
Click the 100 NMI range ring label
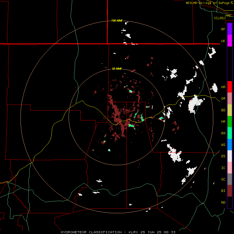[x=117, y=21]
